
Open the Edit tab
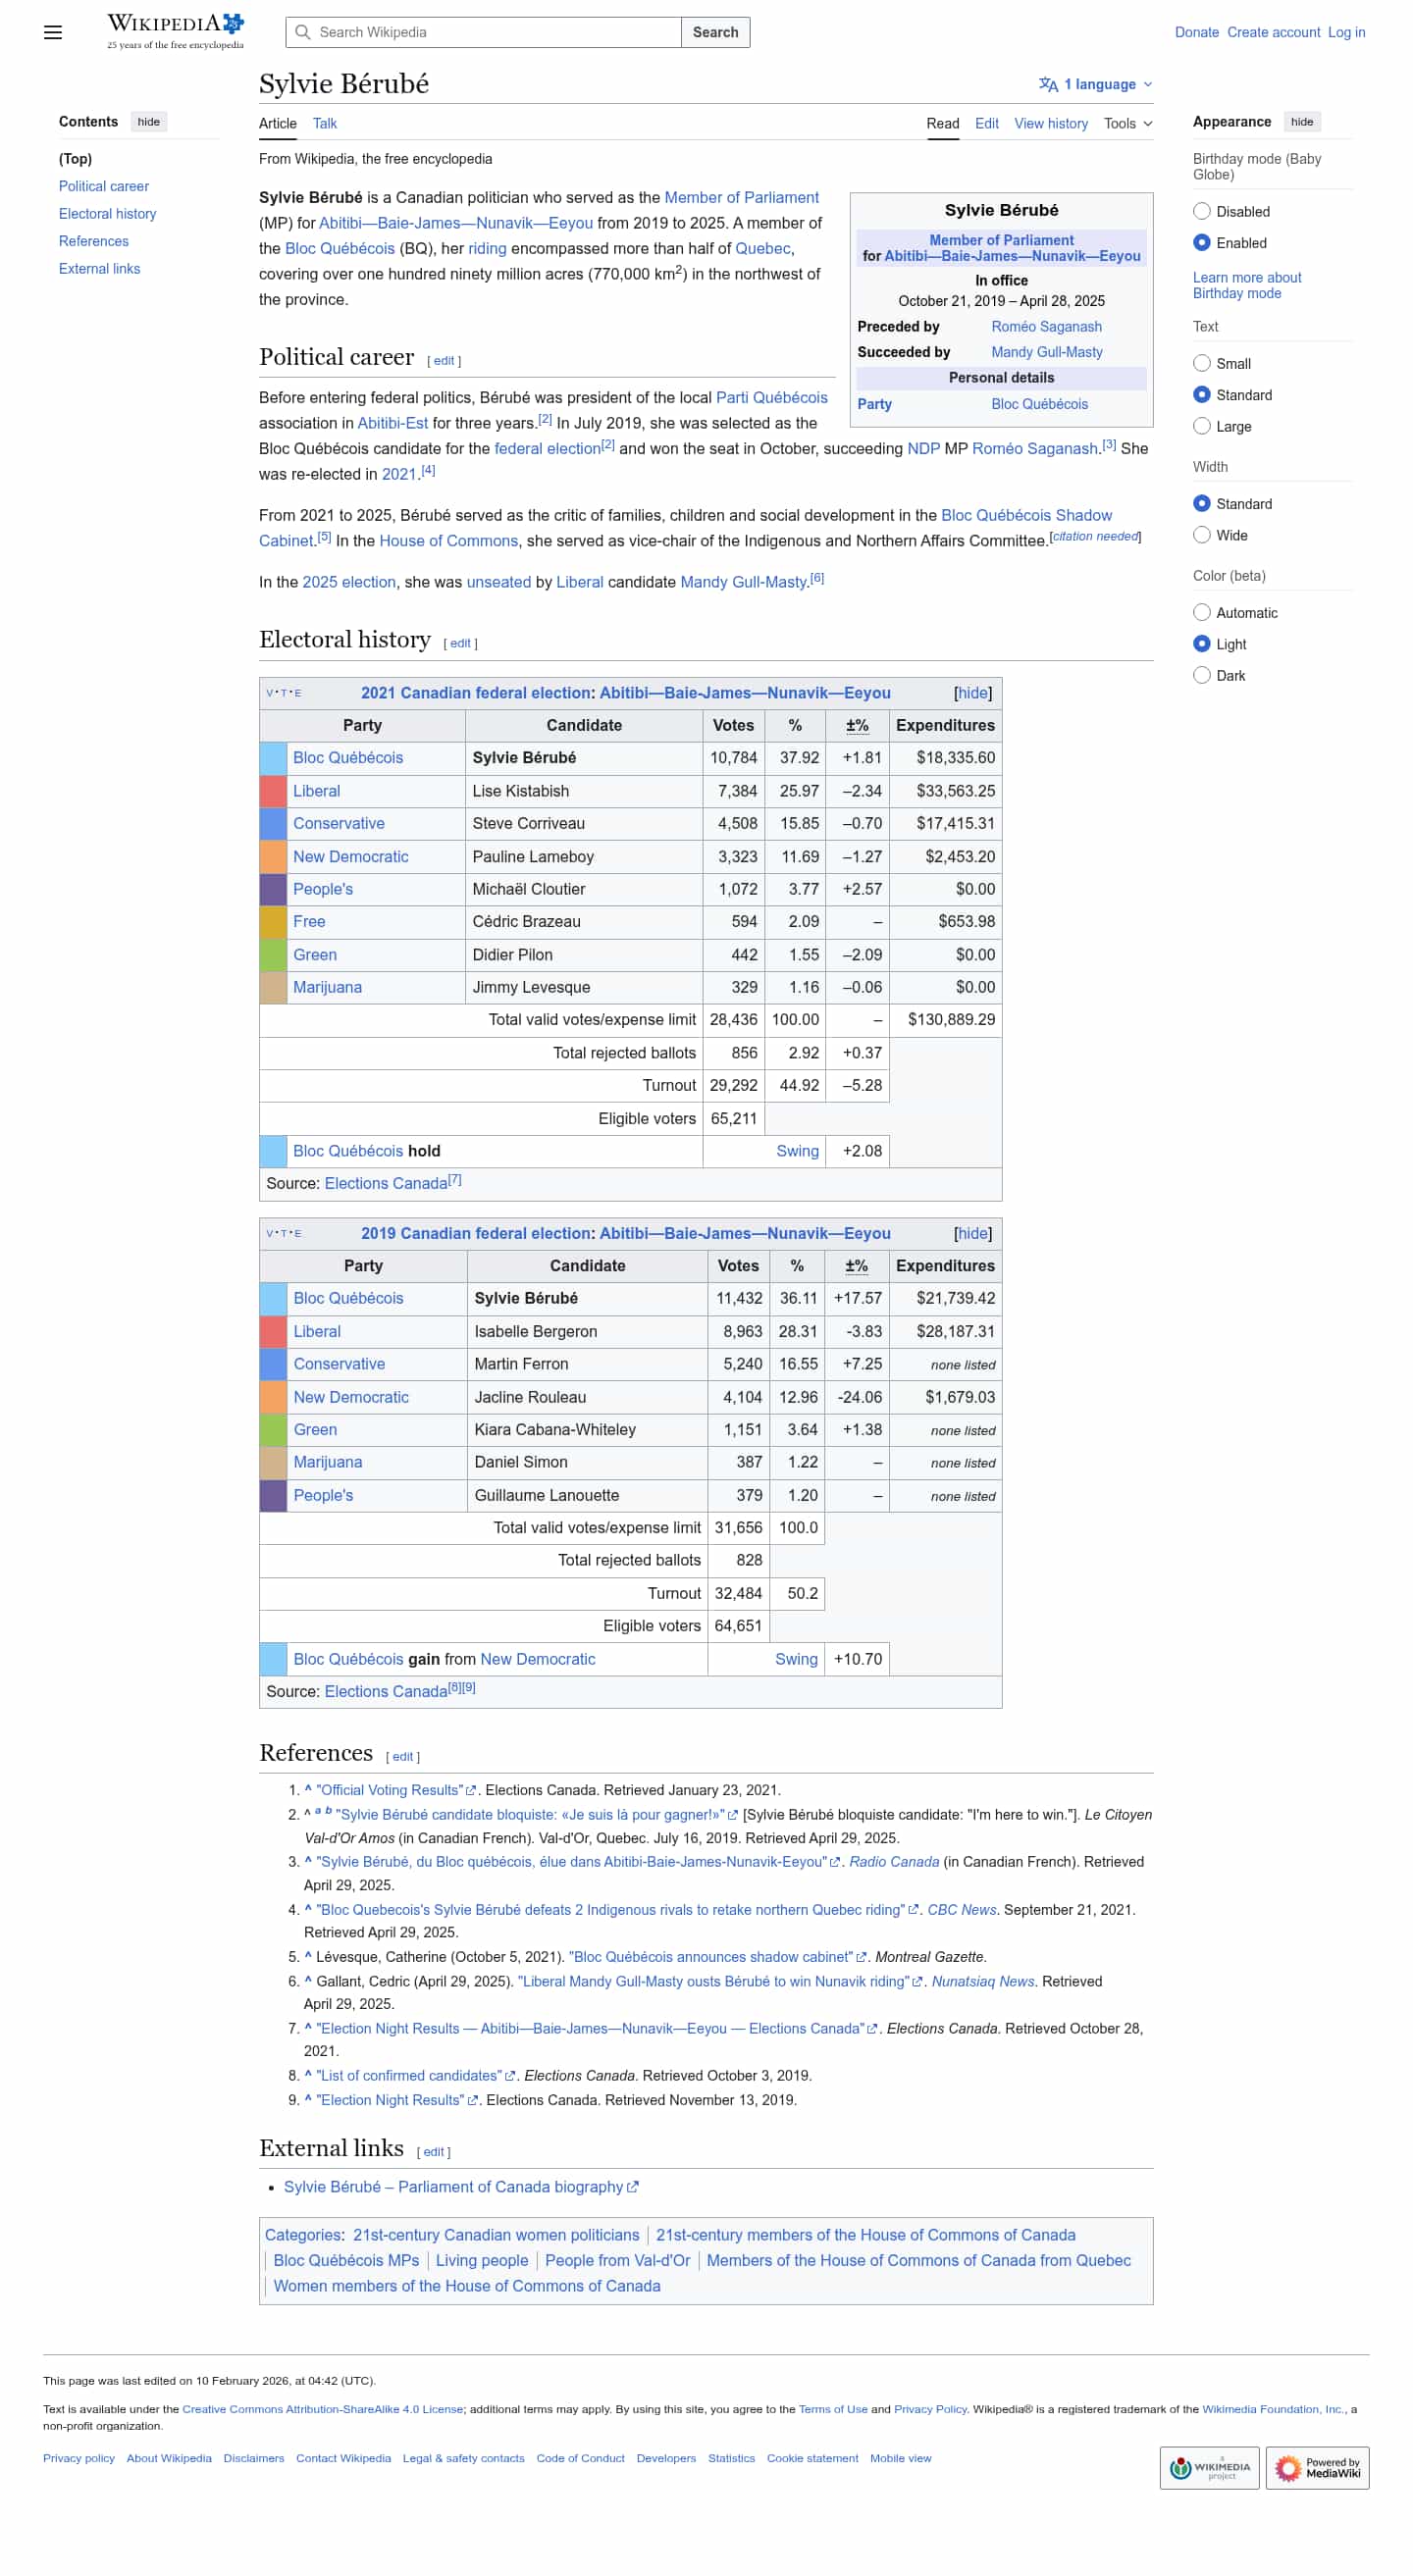tap(987, 123)
